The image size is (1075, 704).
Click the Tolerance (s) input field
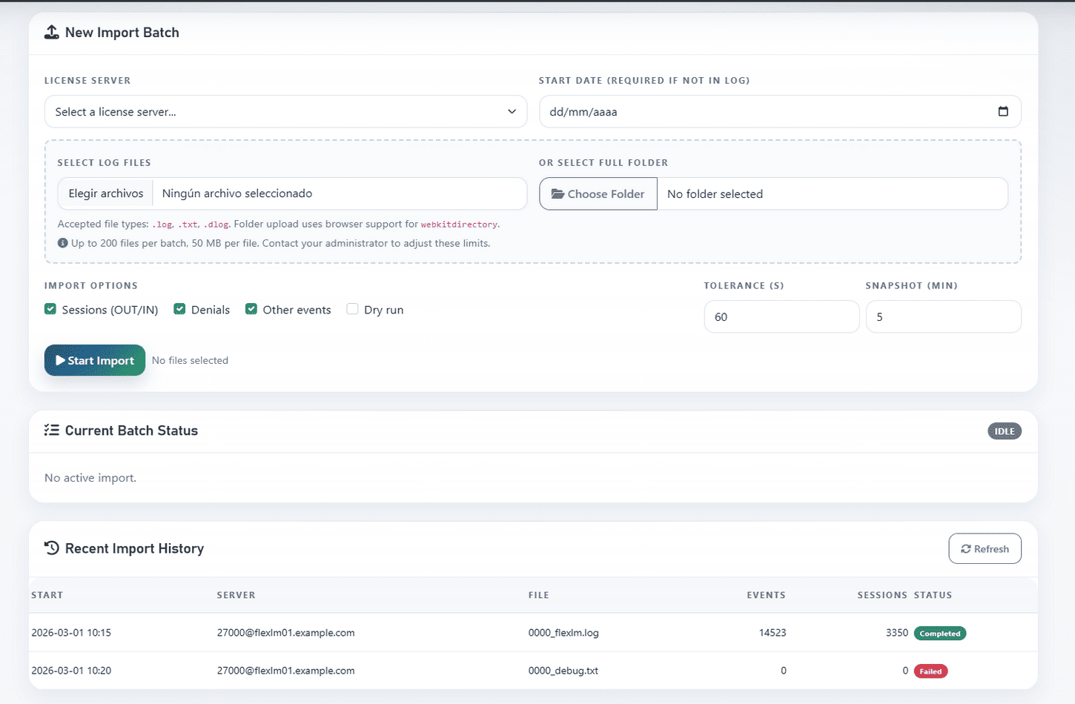[x=781, y=316]
